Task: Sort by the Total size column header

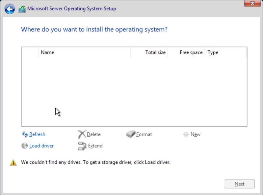Action: [149, 52]
